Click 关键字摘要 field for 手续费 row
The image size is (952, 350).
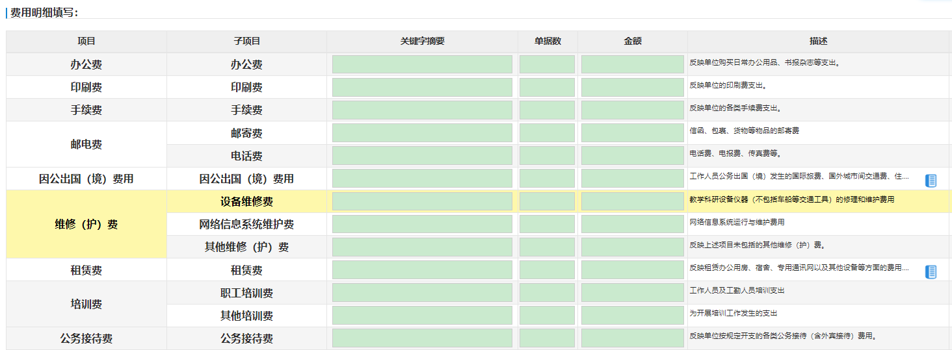point(422,110)
